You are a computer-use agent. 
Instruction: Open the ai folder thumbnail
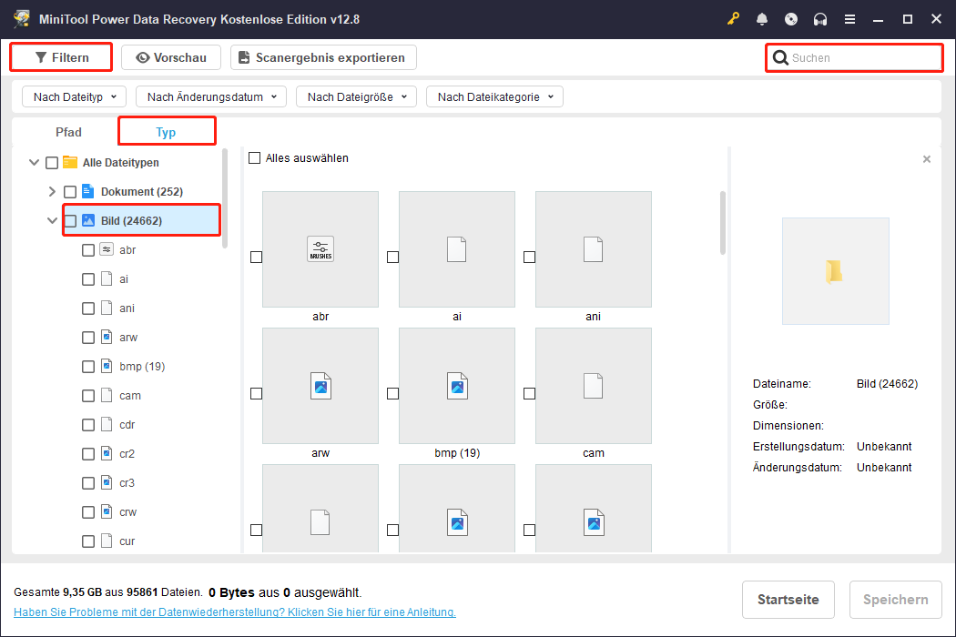pos(457,249)
